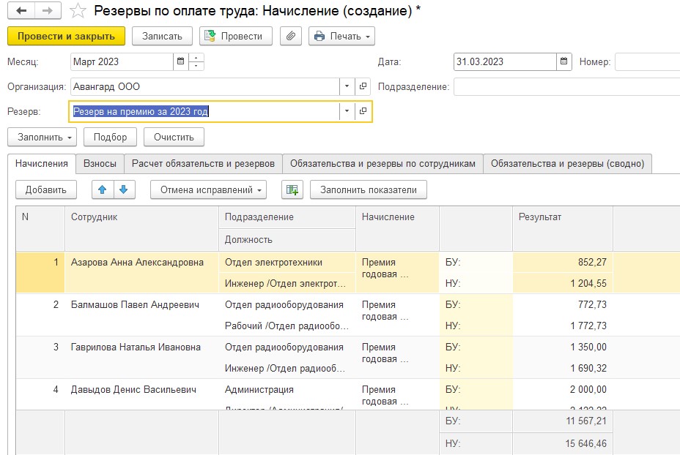
Task: Click the green table settings icon
Action: click(292, 189)
